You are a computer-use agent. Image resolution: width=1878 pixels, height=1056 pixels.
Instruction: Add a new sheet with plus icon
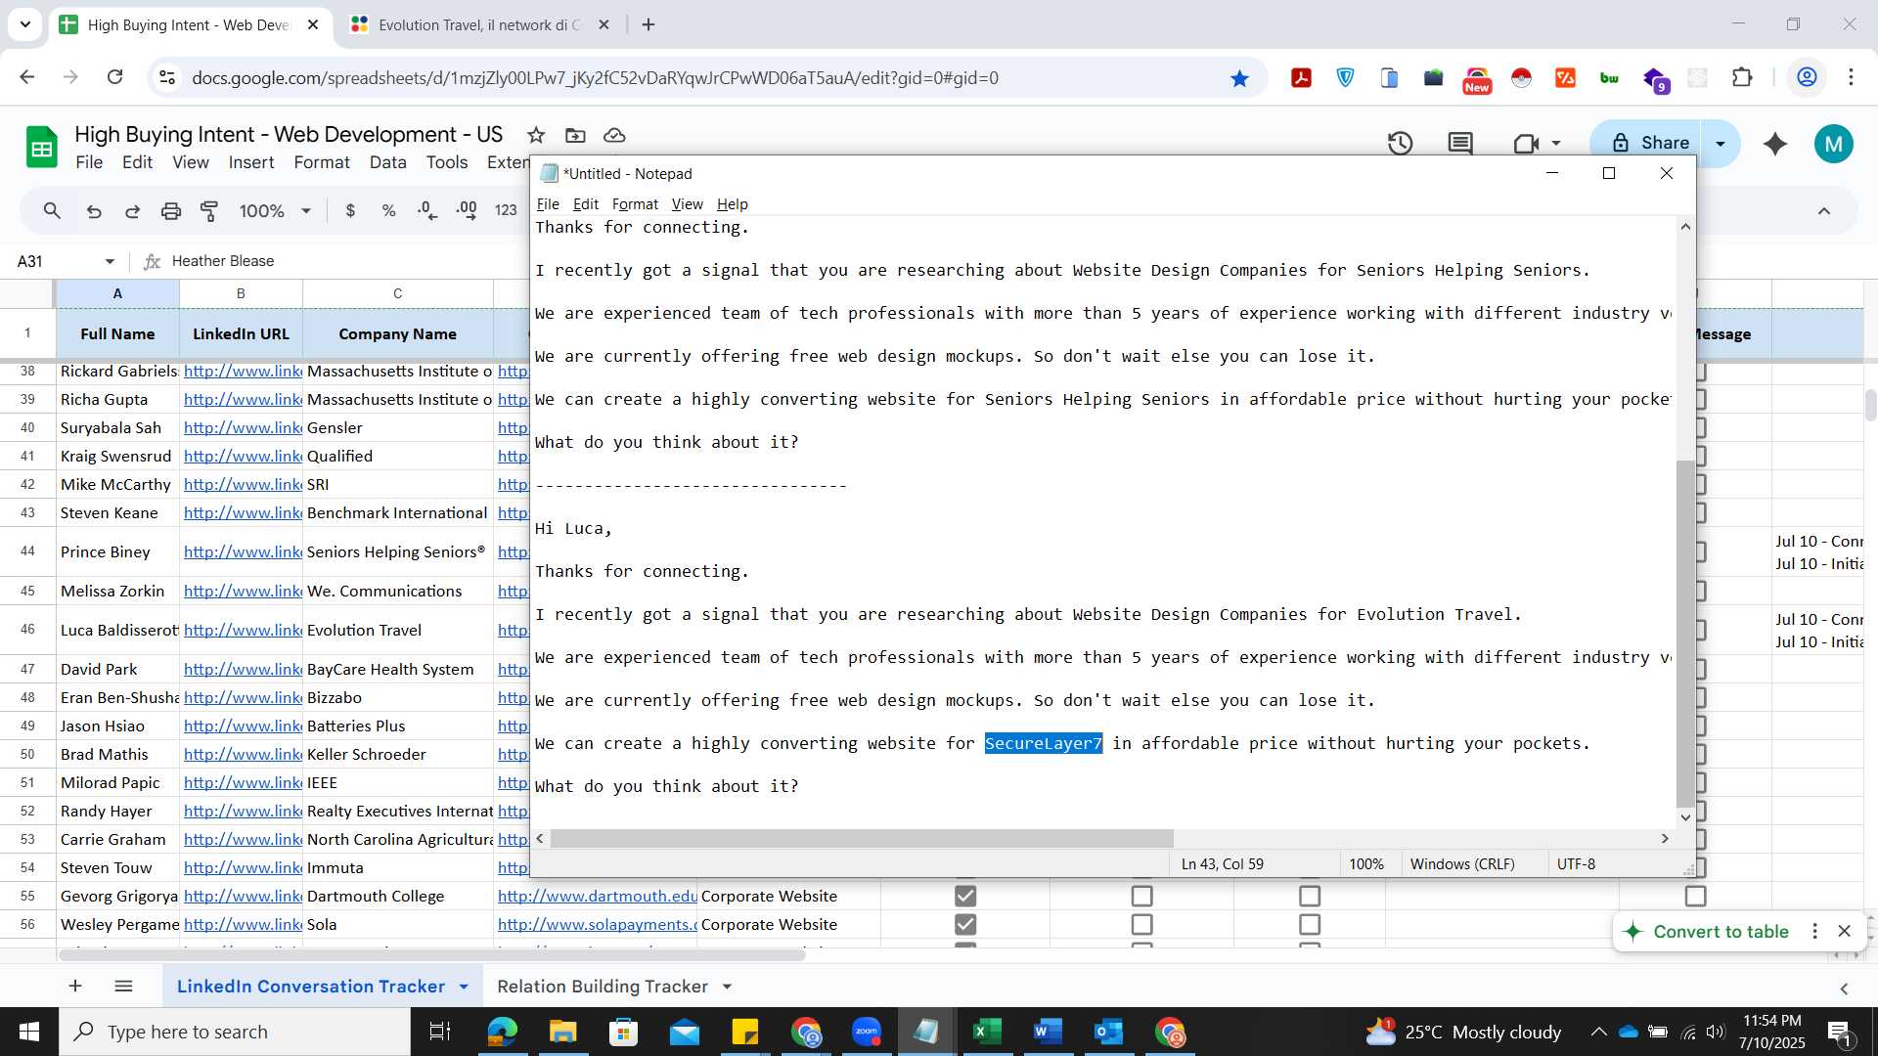(x=75, y=987)
